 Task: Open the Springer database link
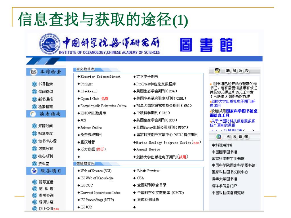point(86,84)
